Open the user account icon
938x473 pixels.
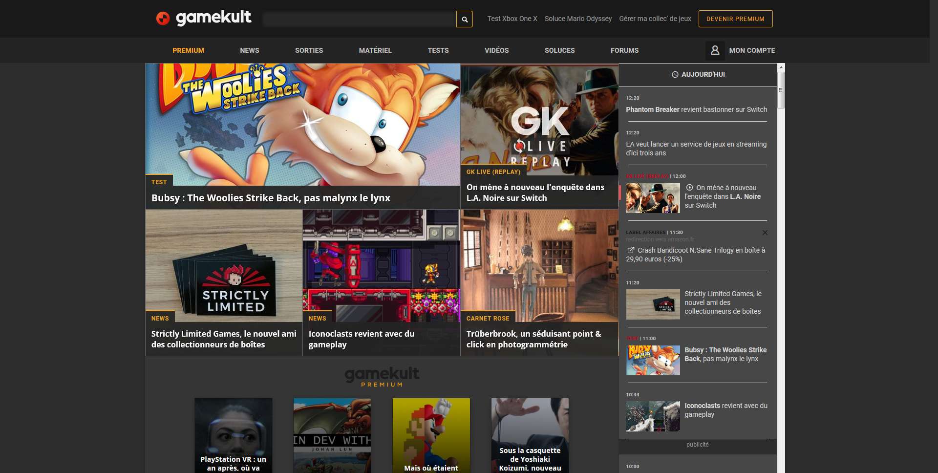click(715, 50)
